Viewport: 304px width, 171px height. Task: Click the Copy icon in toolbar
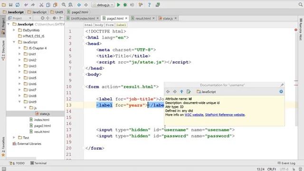coord(48,5)
